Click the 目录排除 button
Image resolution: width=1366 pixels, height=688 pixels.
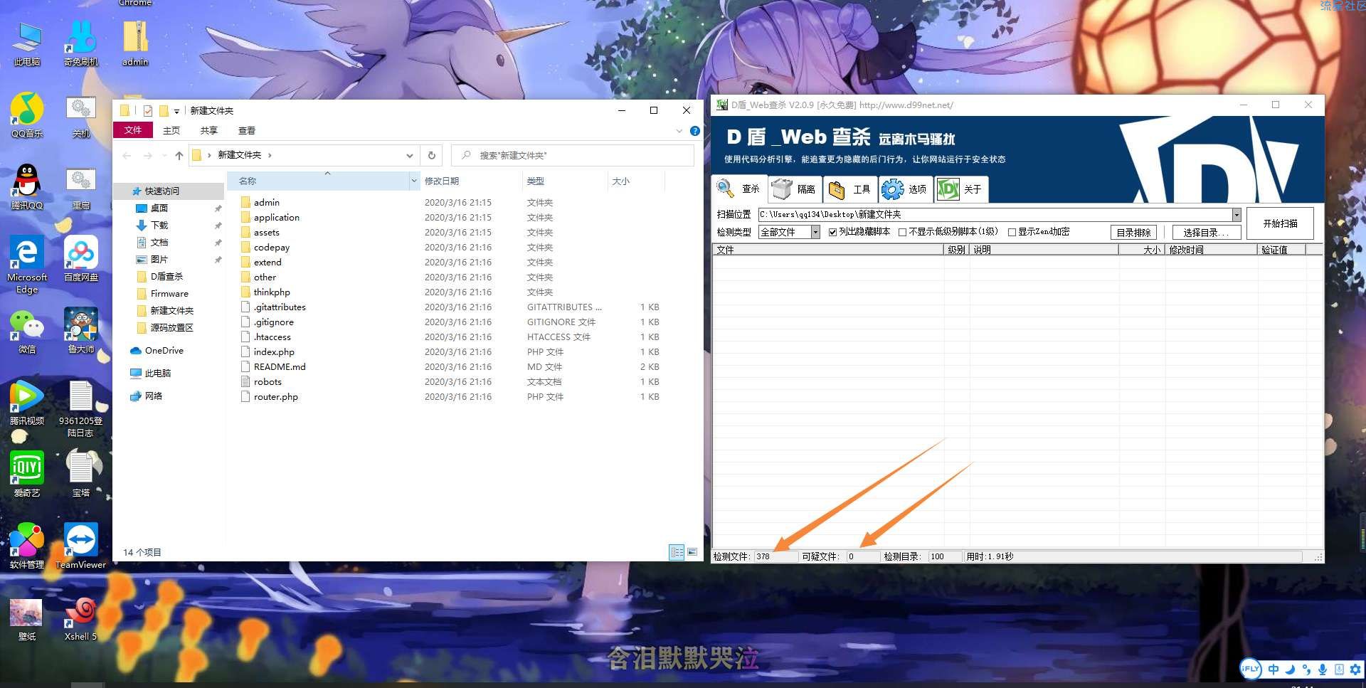click(x=1133, y=233)
